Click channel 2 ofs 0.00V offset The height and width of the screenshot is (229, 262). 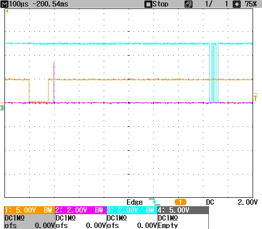pos(81,226)
